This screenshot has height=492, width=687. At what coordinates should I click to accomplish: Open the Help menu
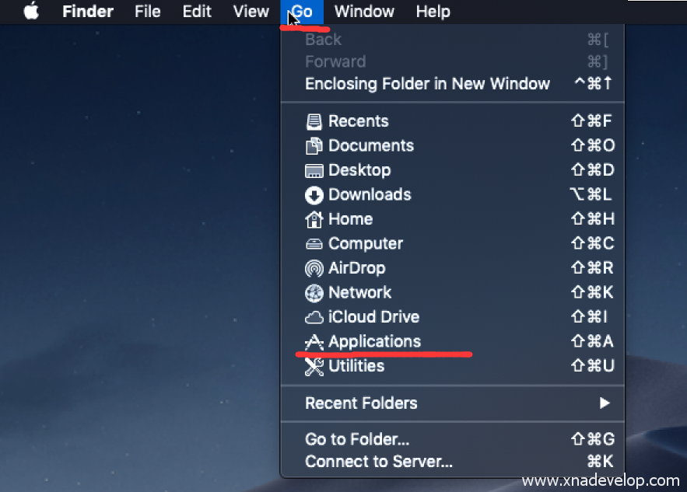[x=433, y=12]
